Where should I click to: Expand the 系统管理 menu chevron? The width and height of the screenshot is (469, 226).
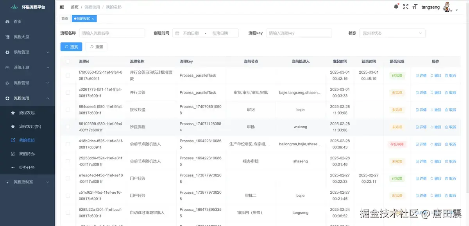(x=48, y=52)
